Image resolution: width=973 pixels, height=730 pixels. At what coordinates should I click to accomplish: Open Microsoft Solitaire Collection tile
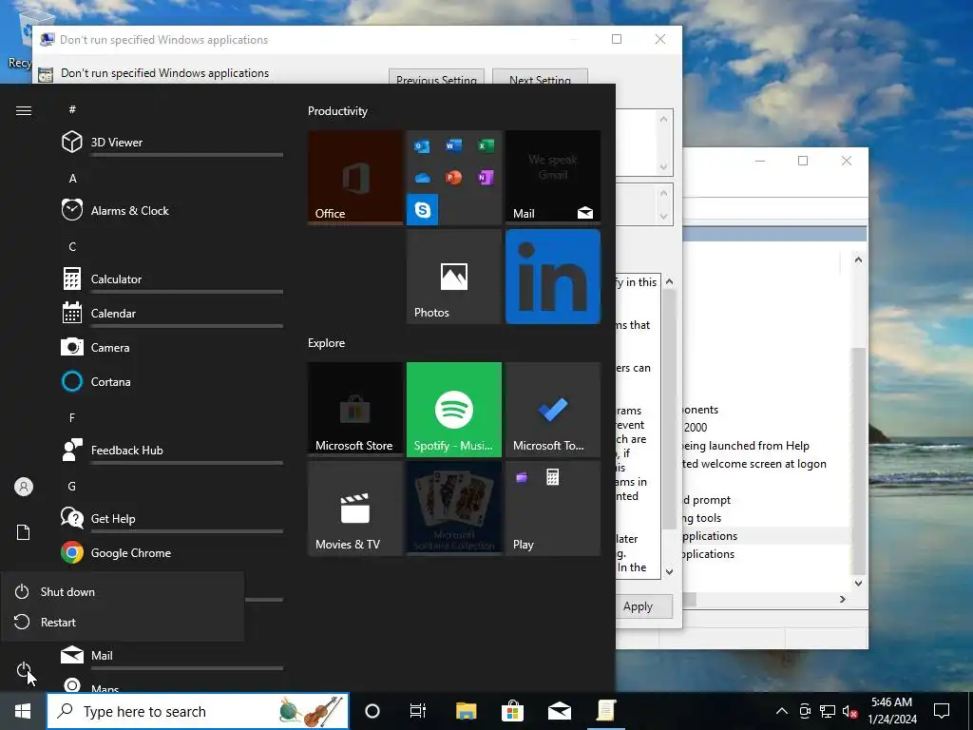[454, 509]
